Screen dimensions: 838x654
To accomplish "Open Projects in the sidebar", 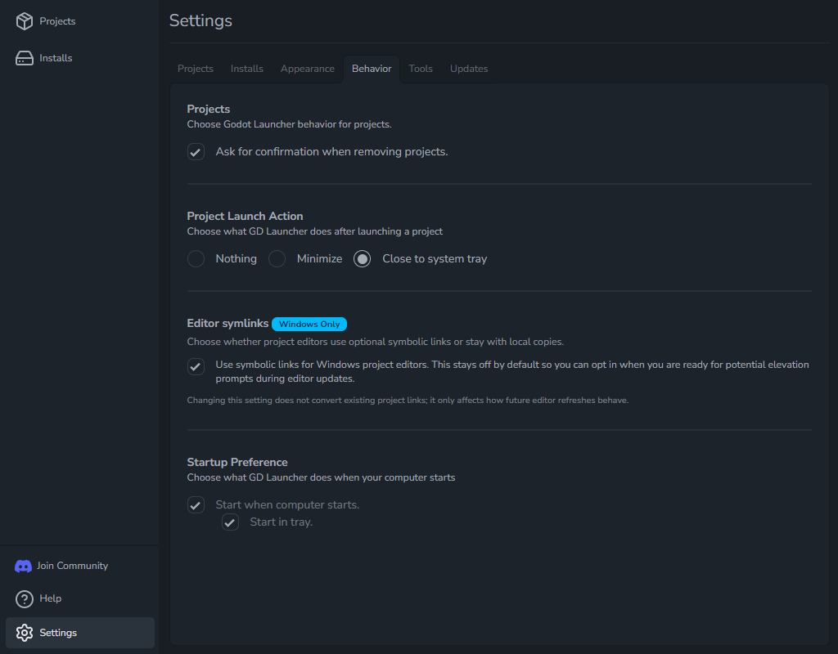I will pyautogui.click(x=80, y=21).
